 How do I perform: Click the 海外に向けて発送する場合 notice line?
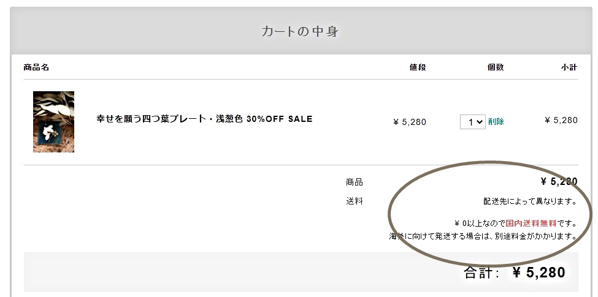(483, 236)
